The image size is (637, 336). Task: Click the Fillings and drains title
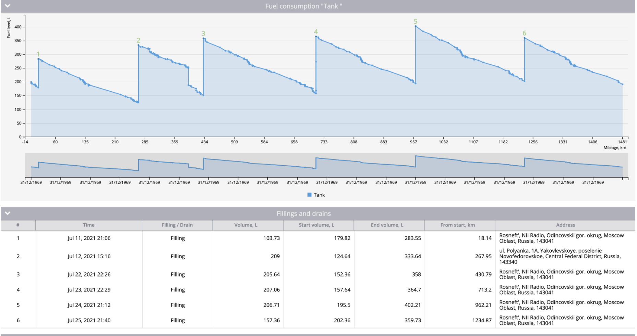[x=304, y=214]
